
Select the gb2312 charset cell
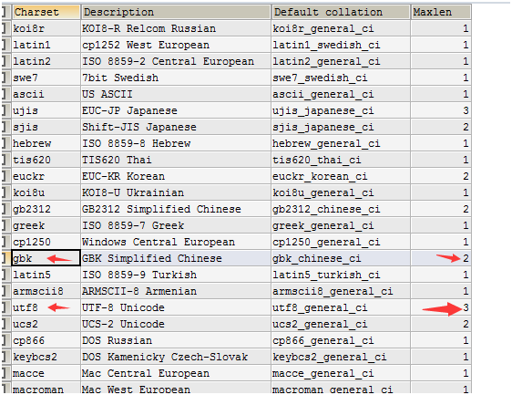(x=46, y=209)
